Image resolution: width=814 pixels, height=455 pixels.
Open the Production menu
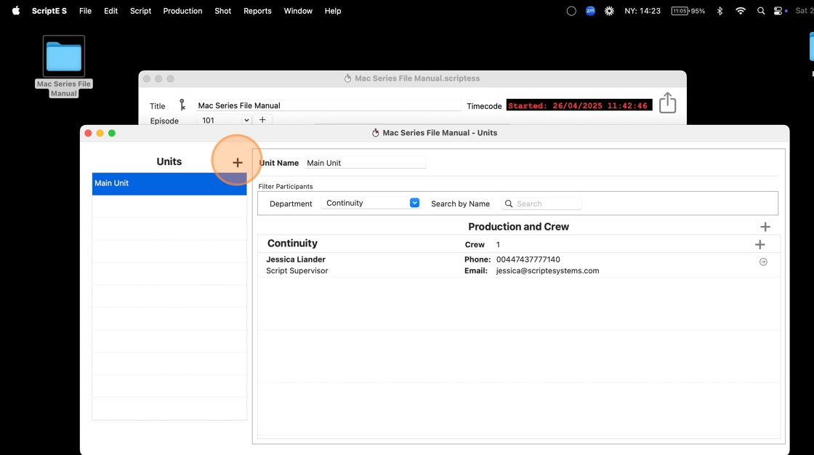click(x=182, y=11)
